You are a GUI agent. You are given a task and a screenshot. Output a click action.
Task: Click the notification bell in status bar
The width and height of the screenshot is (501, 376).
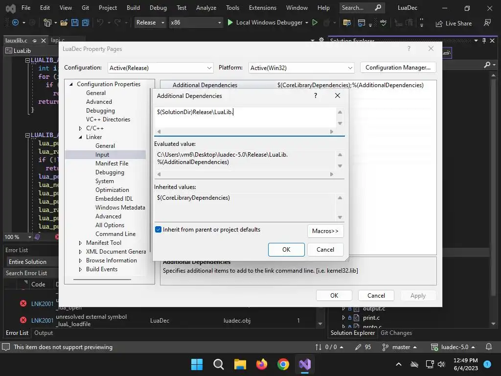point(489,347)
